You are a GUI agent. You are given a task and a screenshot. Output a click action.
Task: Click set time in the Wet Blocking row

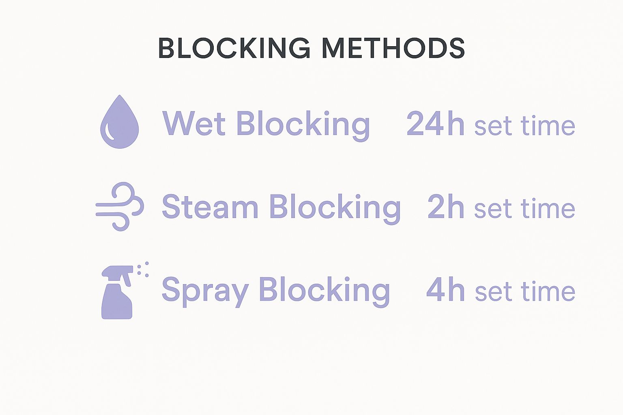[x=524, y=126]
